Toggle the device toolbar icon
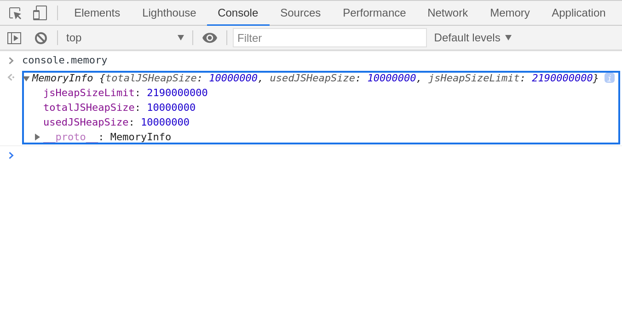 [39, 13]
